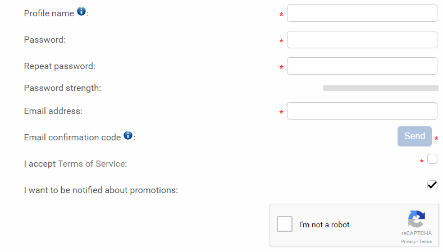
Task: Click the Send button for email confirmation code
Action: point(414,136)
